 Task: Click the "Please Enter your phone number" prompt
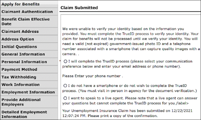pos(92,76)
